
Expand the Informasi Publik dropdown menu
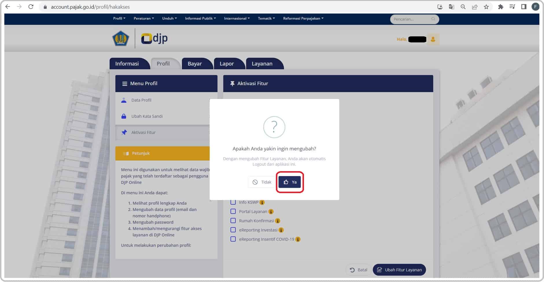200,18
